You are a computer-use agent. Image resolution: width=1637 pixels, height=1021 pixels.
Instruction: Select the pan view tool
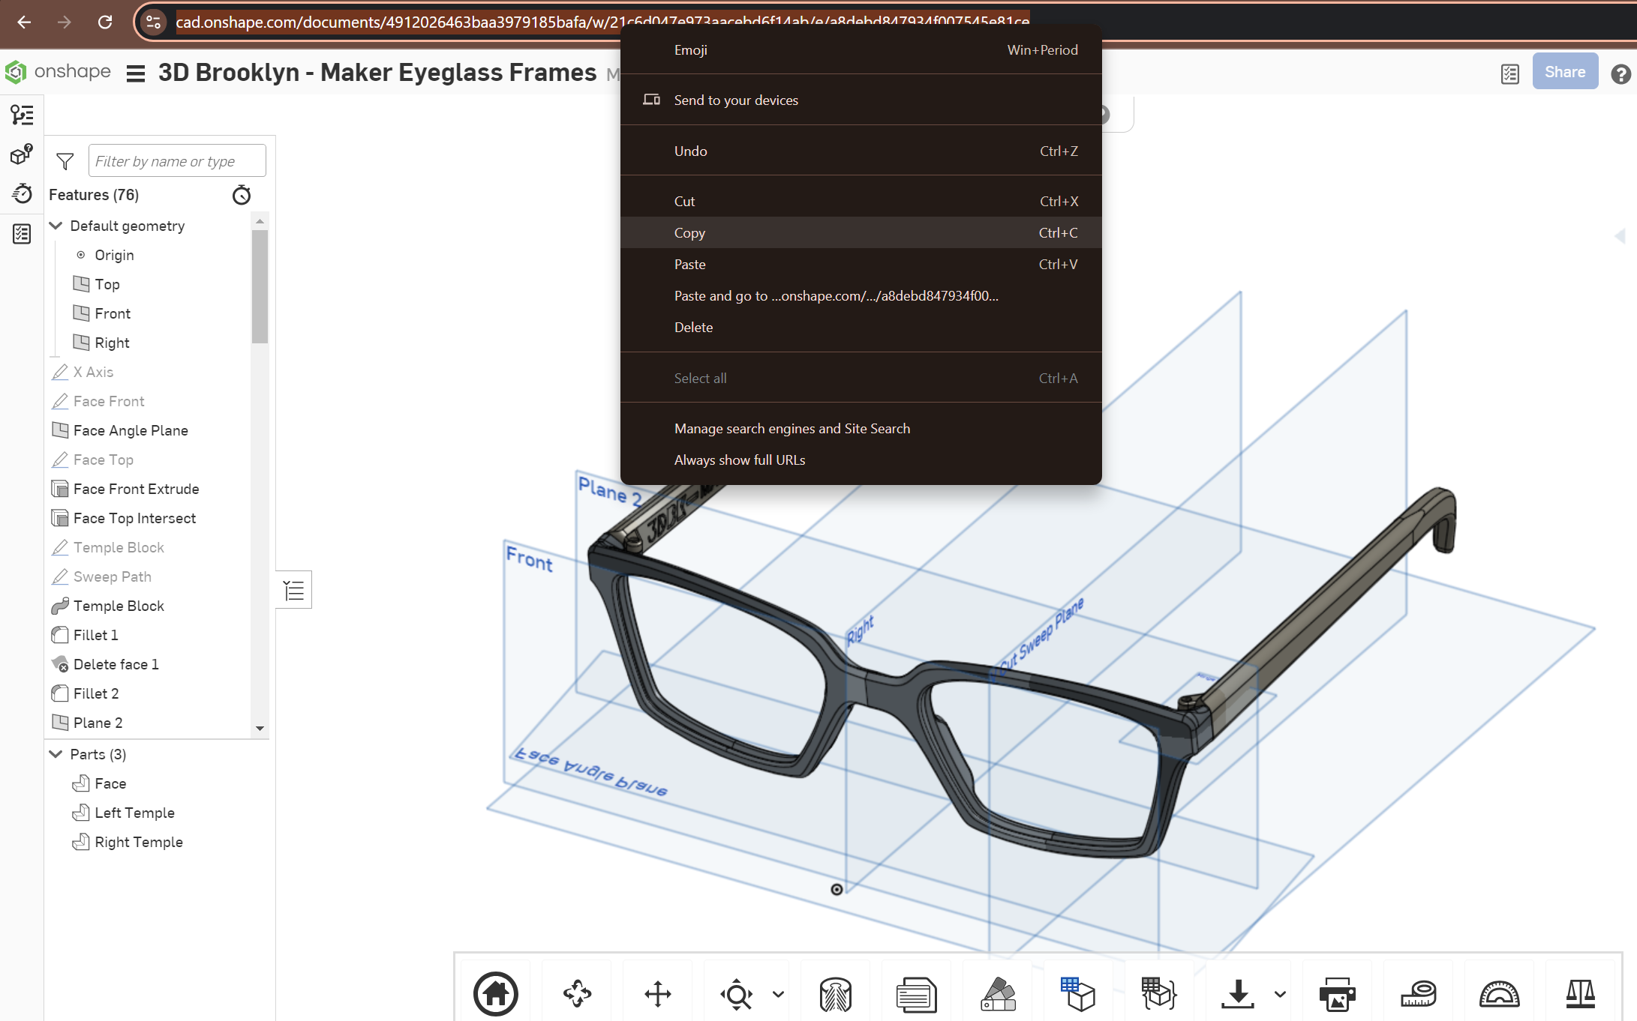pyautogui.click(x=658, y=994)
